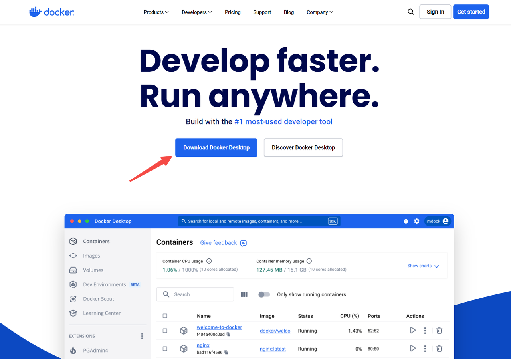511x359 pixels.
Task: Click the CPU (%) column header
Action: (x=350, y=316)
